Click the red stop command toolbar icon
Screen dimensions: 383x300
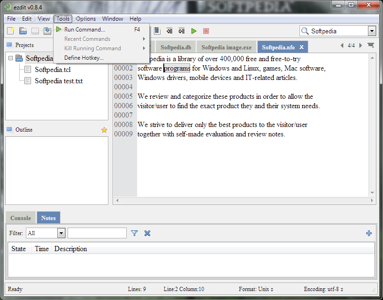[x=206, y=31]
